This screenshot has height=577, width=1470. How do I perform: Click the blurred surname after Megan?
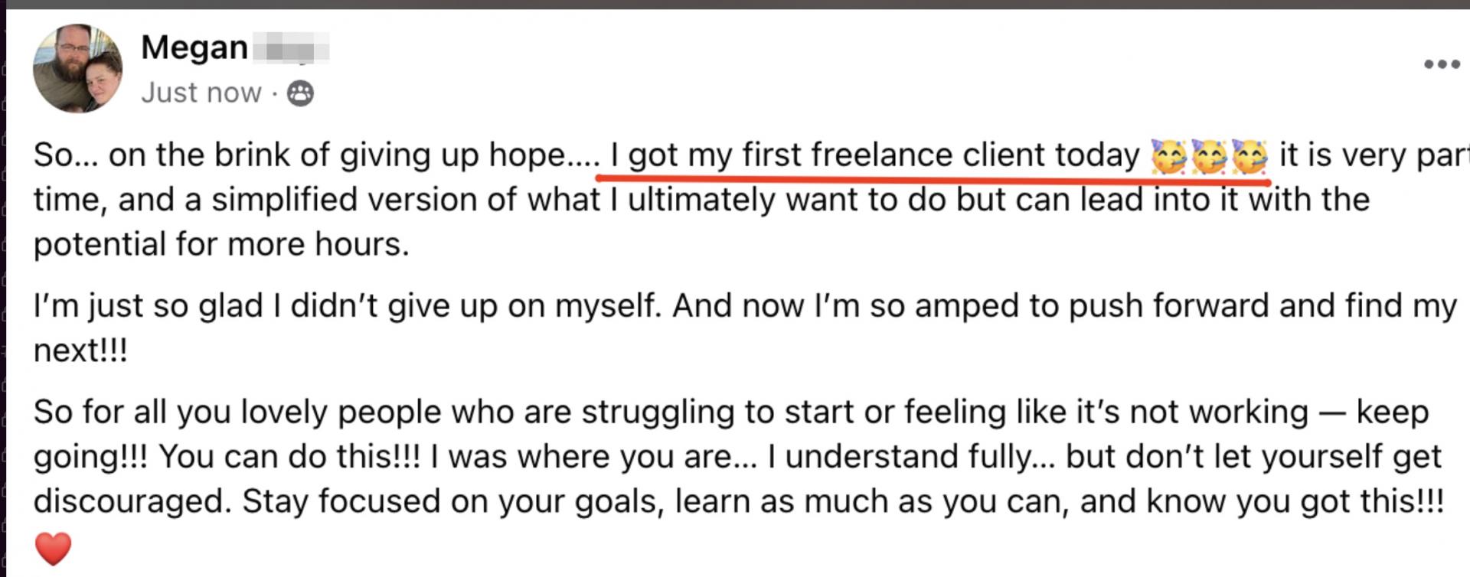tap(291, 48)
